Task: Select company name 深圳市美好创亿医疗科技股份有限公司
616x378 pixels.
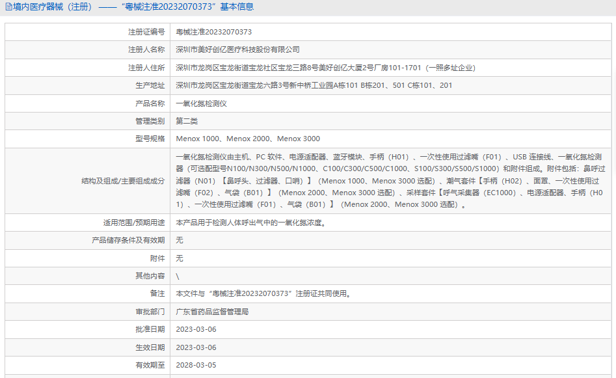Action: coord(237,50)
